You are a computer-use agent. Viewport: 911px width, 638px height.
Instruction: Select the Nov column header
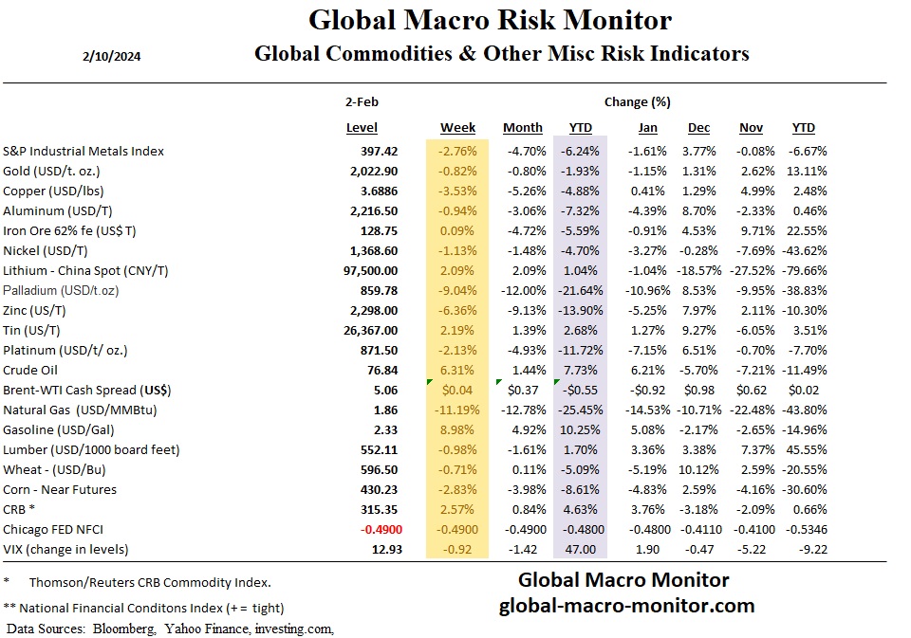pyautogui.click(x=751, y=128)
